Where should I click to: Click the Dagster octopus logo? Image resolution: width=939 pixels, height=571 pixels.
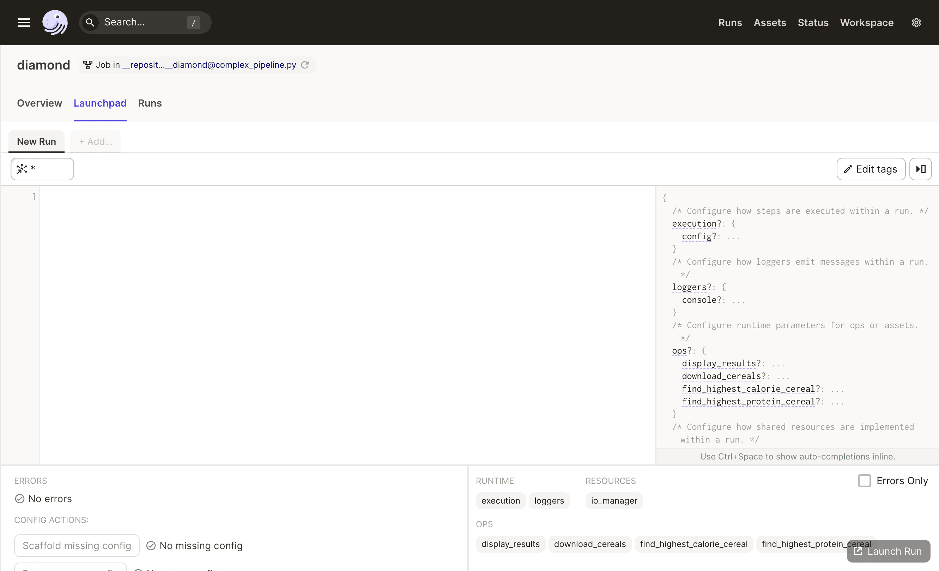tap(55, 23)
